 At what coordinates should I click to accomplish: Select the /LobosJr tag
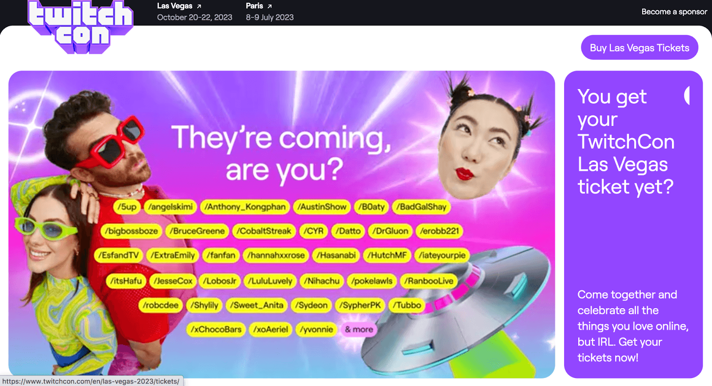(220, 281)
